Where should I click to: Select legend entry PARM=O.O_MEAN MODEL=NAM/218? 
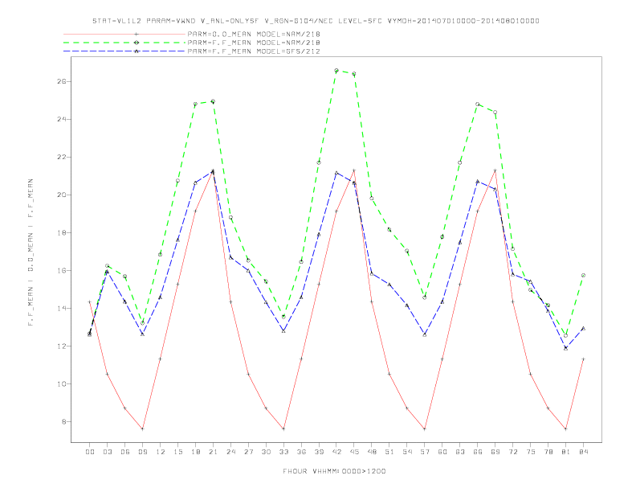(x=254, y=34)
